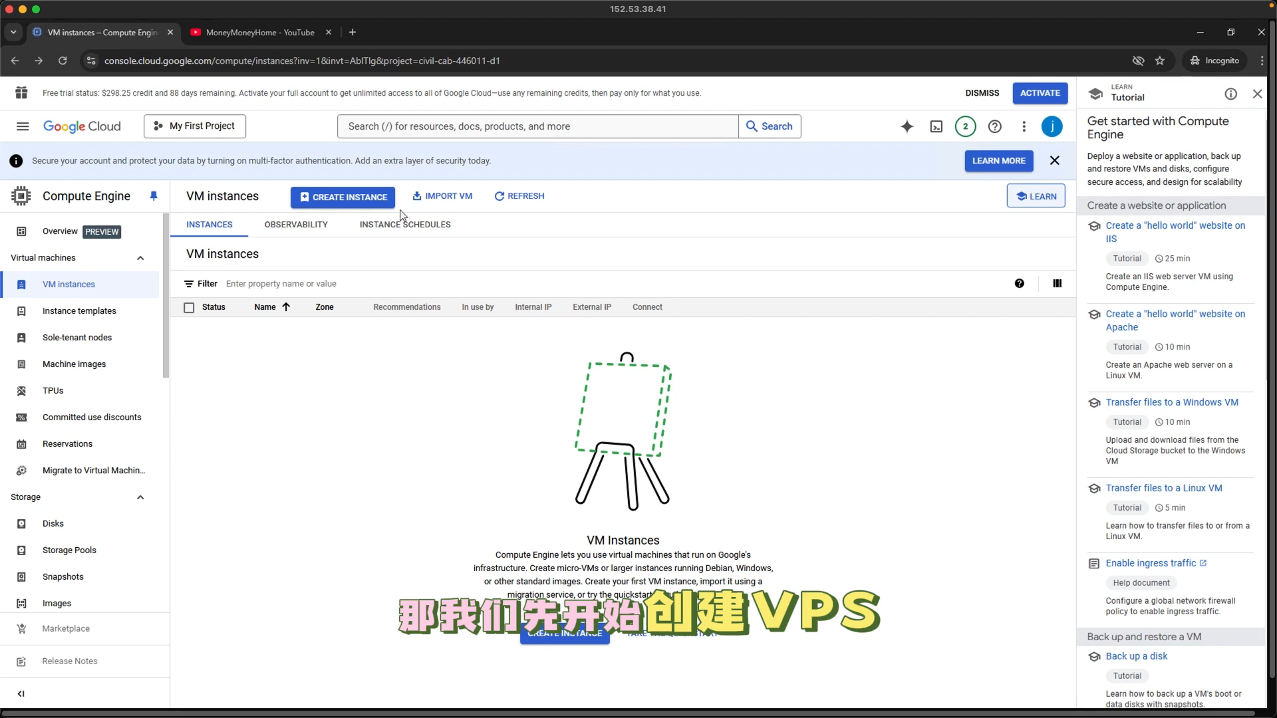Open the account avatar 'j'
1277x718 pixels.
click(x=1052, y=126)
